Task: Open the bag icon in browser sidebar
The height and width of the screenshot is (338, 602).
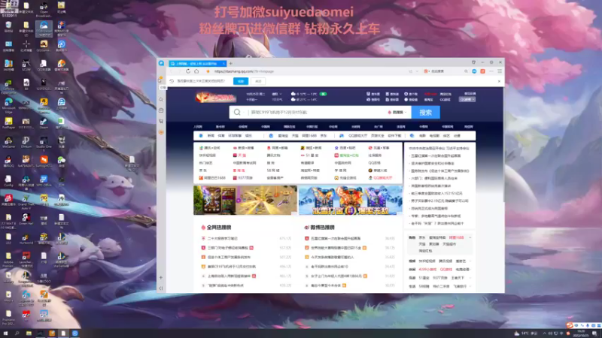Action: point(161,110)
